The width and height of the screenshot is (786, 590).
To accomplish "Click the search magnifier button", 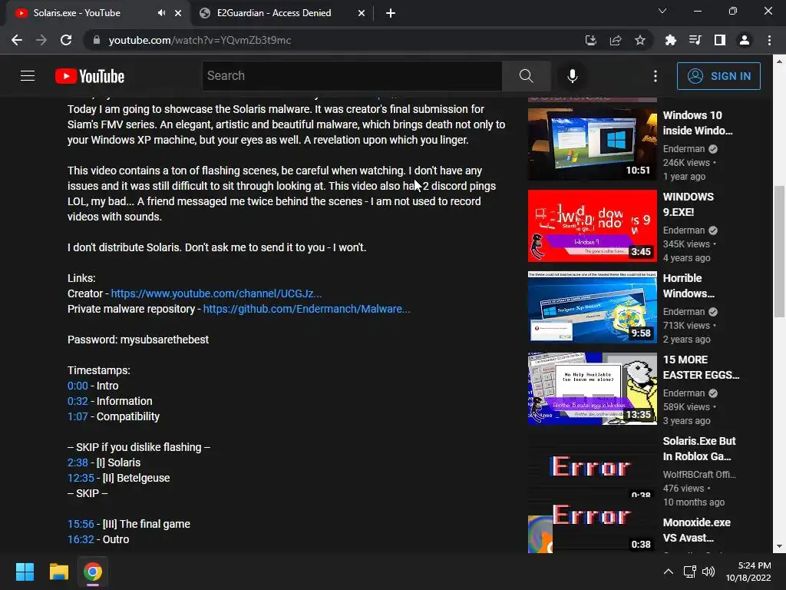I will coord(527,76).
